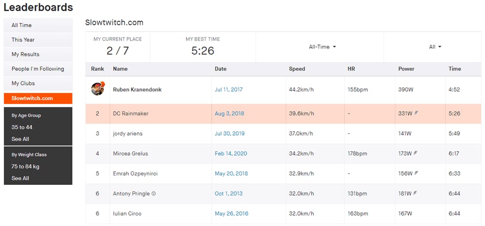Filter by the 75 to 84 kg weight class
Image resolution: width=485 pixels, height=226 pixels.
tap(26, 166)
